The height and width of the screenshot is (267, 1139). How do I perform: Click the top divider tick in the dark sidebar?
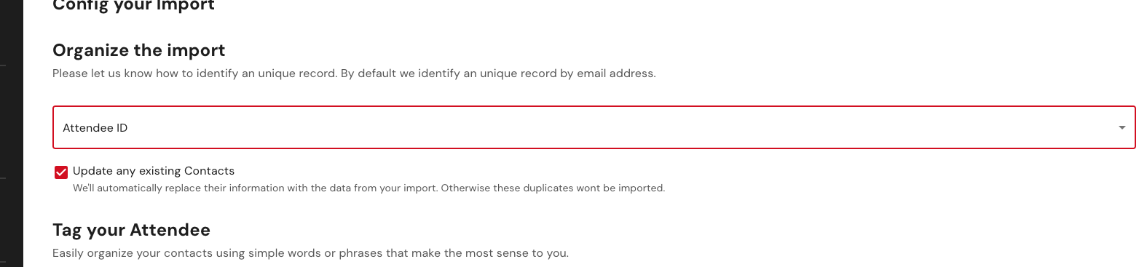3,65
